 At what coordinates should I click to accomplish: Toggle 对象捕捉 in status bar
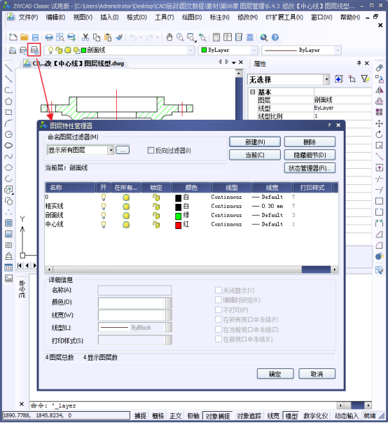[218, 416]
